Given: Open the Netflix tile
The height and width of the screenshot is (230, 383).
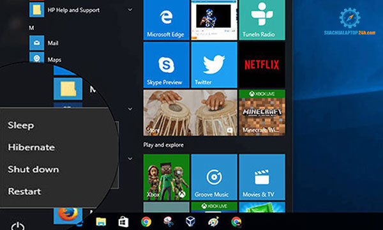Looking at the screenshot, I should coord(262,65).
